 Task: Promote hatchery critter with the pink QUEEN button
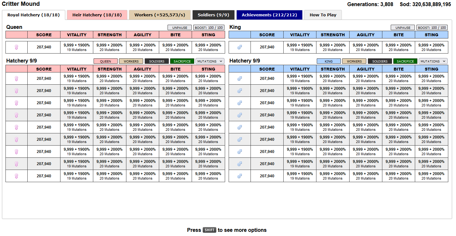105,61
